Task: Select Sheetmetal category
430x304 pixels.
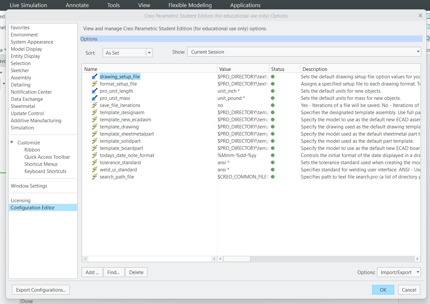Action: [23, 106]
